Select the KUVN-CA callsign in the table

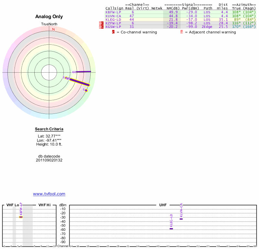[113, 16]
